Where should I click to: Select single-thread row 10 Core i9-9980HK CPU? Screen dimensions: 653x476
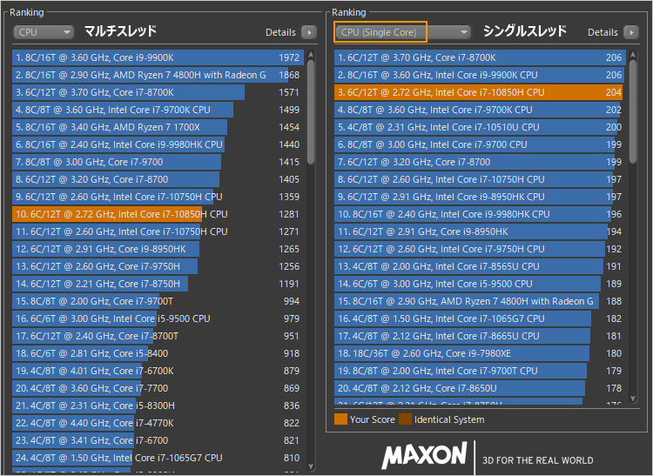[x=480, y=214]
